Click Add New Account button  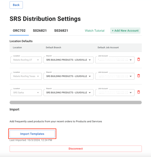(x=125, y=31)
